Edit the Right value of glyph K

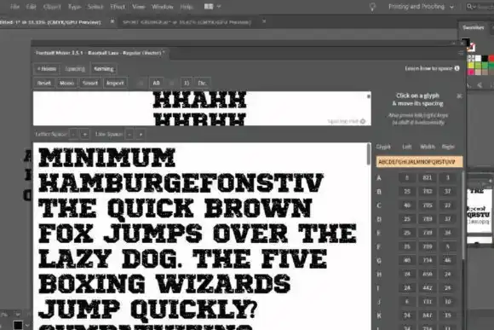tap(448, 316)
